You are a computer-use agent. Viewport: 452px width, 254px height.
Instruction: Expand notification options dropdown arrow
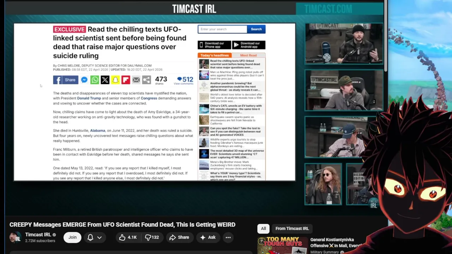click(99, 237)
